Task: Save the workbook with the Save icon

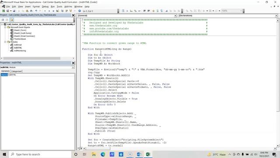Action: [x=14, y=11]
